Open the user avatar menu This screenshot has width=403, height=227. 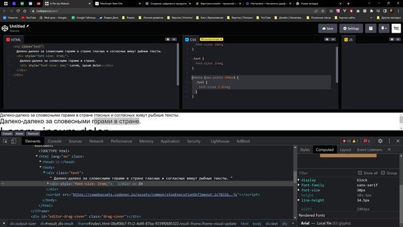[x=396, y=28]
